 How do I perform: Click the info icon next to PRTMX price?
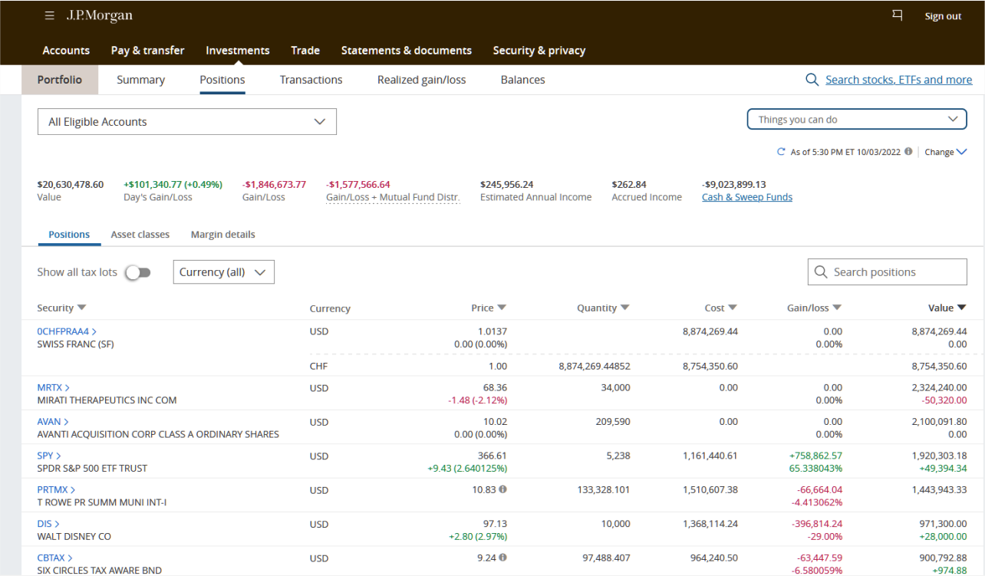click(502, 489)
